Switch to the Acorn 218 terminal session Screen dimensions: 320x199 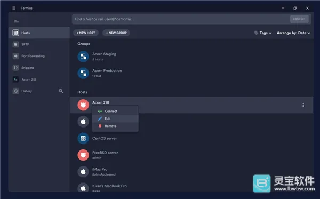(39, 79)
